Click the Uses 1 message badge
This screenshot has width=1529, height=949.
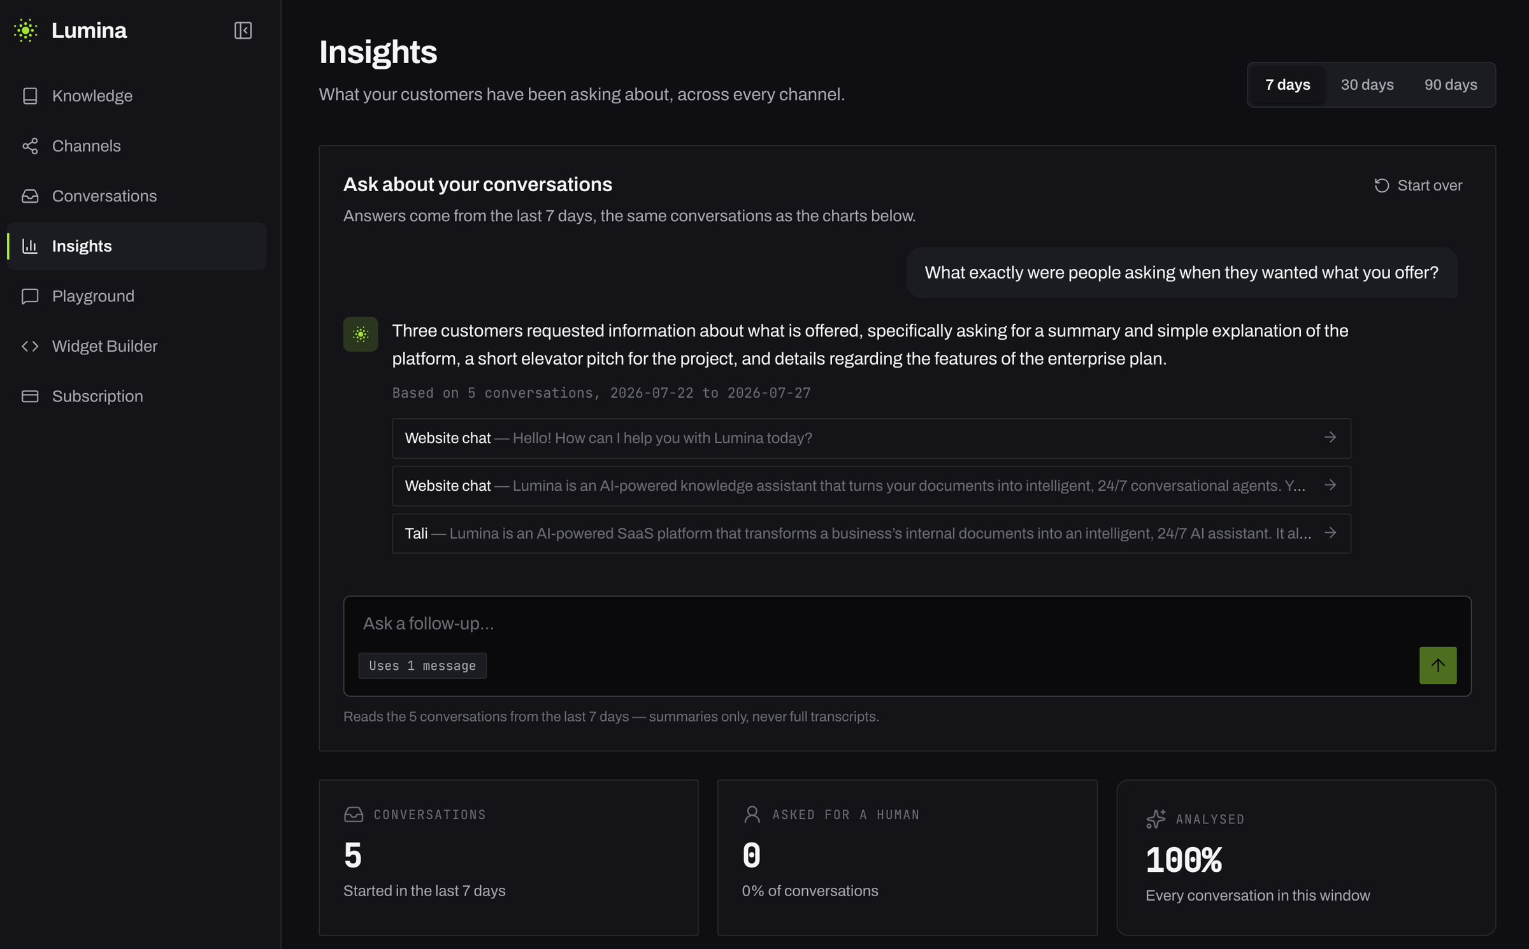(422, 665)
